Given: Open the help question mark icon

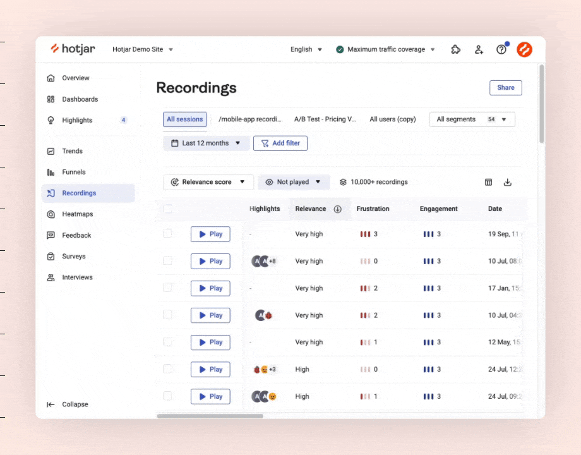Looking at the screenshot, I should 501,49.
